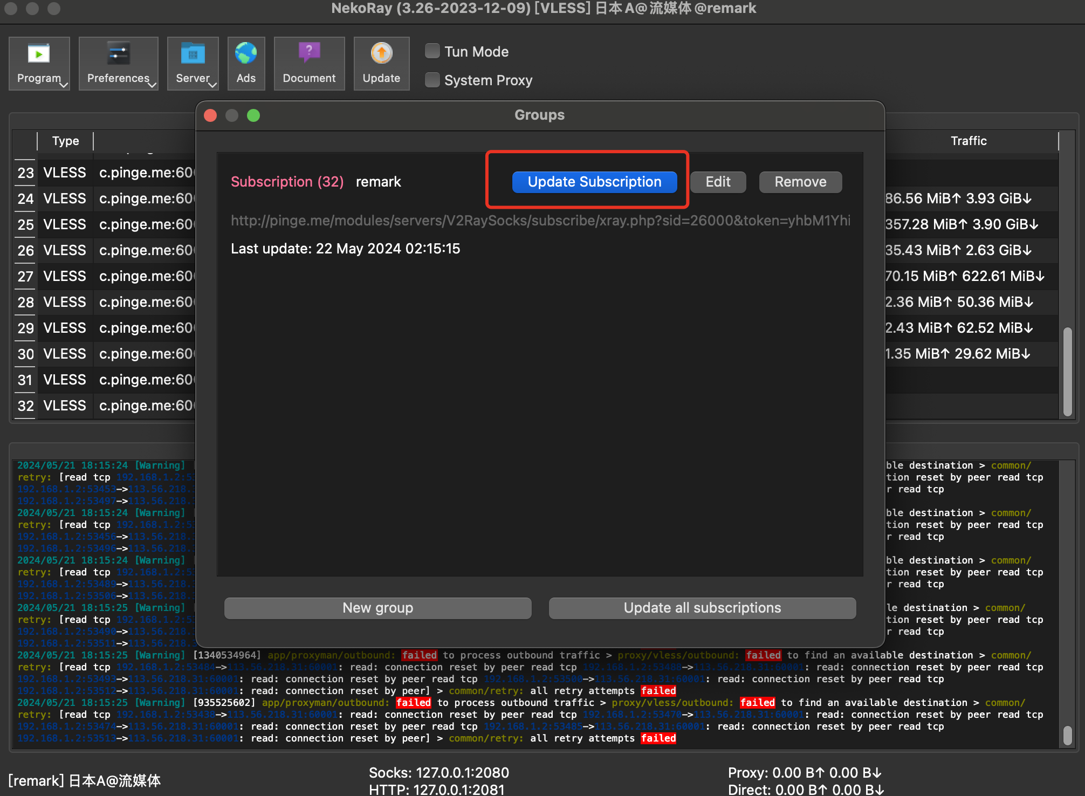The width and height of the screenshot is (1085, 796).
Task: Click the Traffic column header
Action: [968, 141]
